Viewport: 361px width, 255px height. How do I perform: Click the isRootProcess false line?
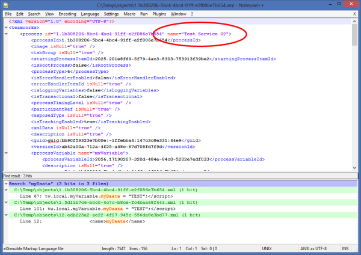coord(81,65)
